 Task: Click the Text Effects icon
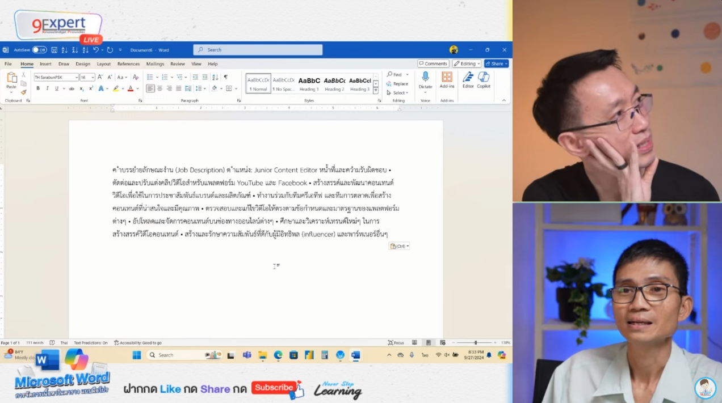coord(101,88)
